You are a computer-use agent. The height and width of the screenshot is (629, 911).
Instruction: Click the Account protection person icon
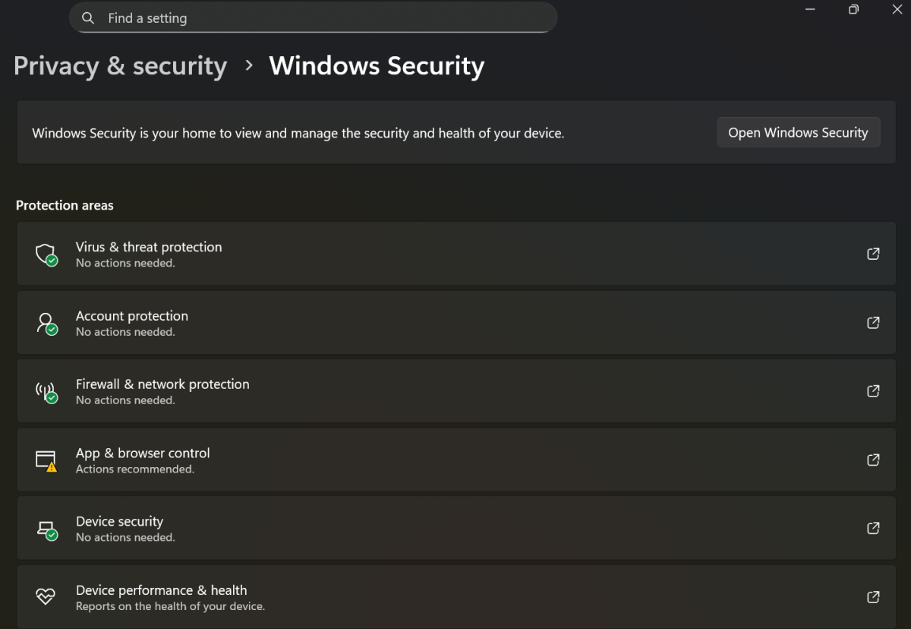click(46, 322)
